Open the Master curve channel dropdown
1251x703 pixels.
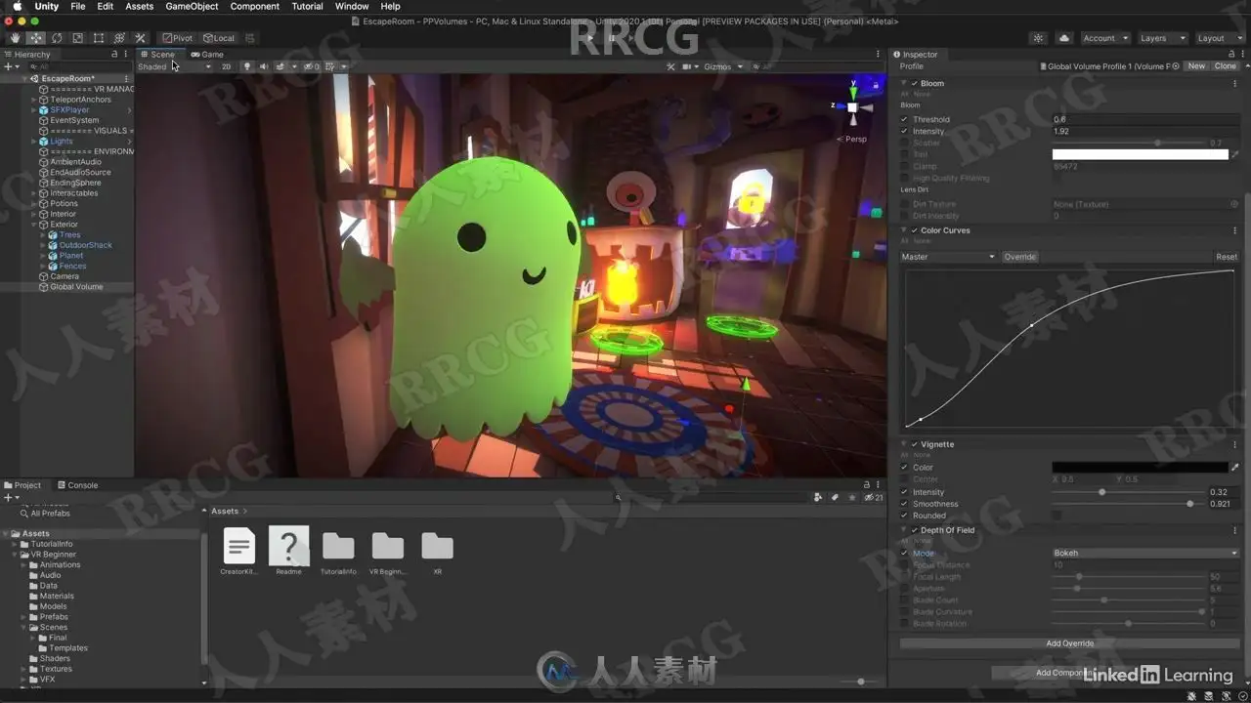coord(948,257)
